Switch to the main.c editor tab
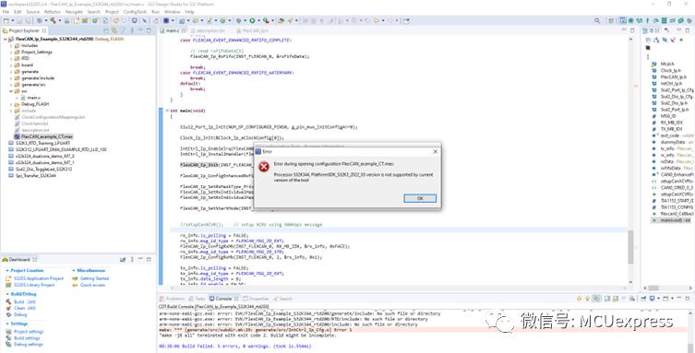This screenshot has width=695, height=353. pyautogui.click(x=172, y=30)
